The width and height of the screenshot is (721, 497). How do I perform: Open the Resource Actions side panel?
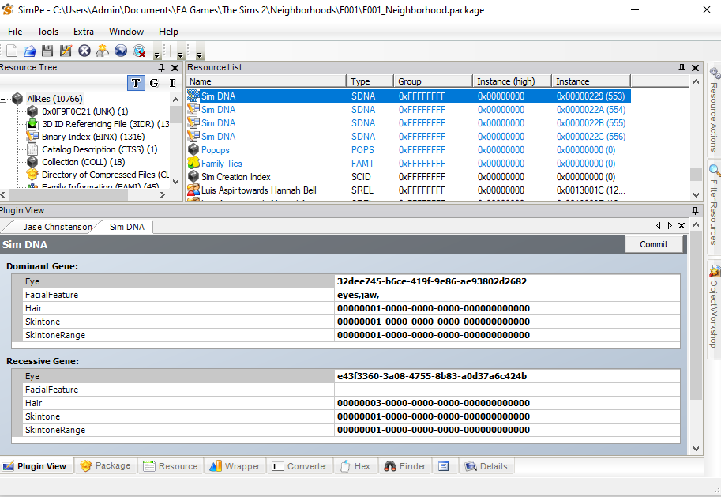point(714,111)
